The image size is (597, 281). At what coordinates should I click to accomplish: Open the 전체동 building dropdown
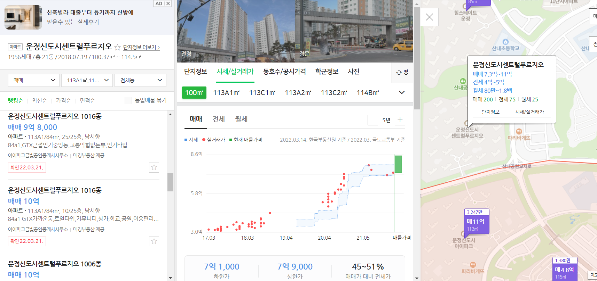pyautogui.click(x=140, y=80)
